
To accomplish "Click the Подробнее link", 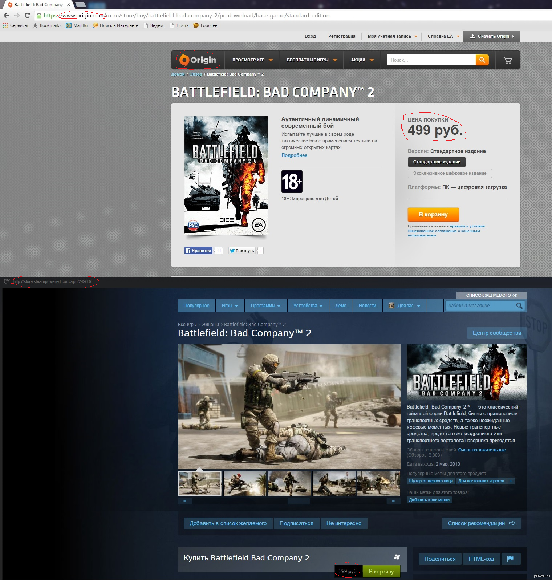I will click(294, 155).
